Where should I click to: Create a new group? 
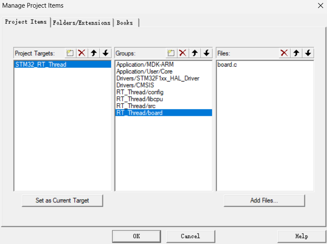click(171, 53)
